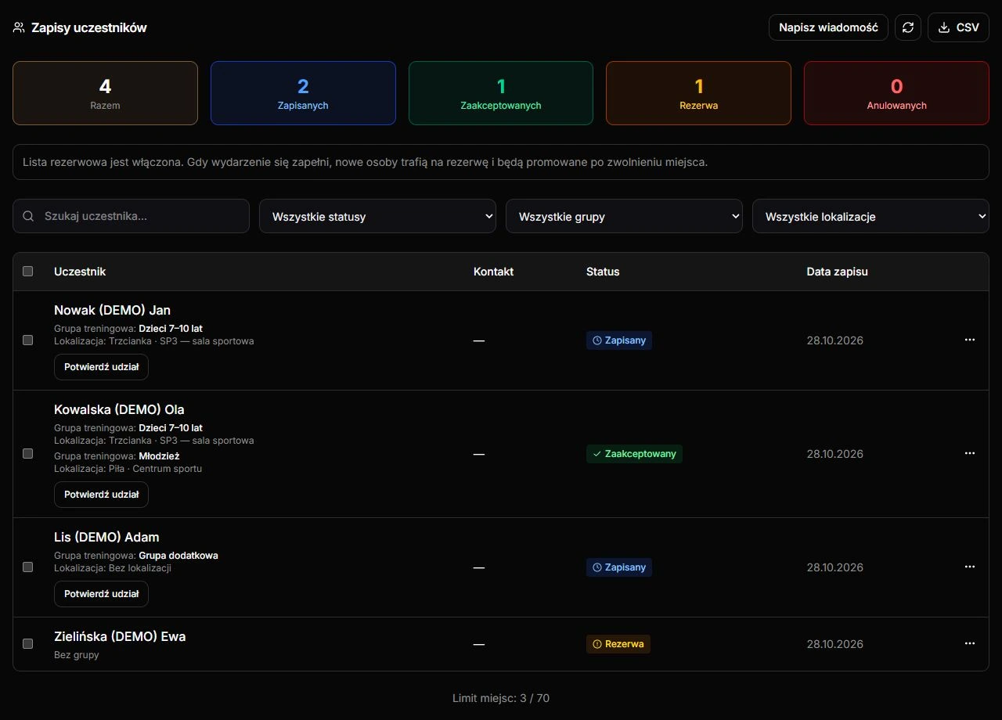Confirm participation for Nowak (DEMO) Jan
The image size is (1002, 720).
(x=101, y=367)
